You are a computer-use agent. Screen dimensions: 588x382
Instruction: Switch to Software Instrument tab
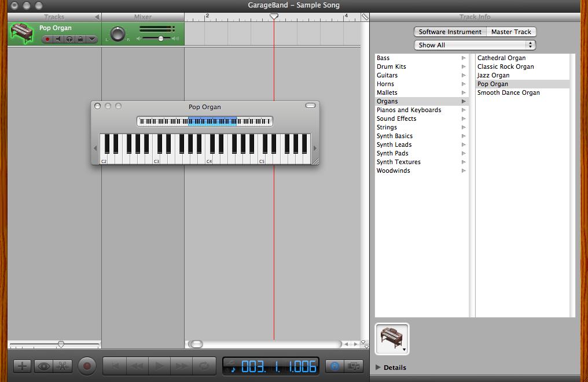click(x=450, y=32)
